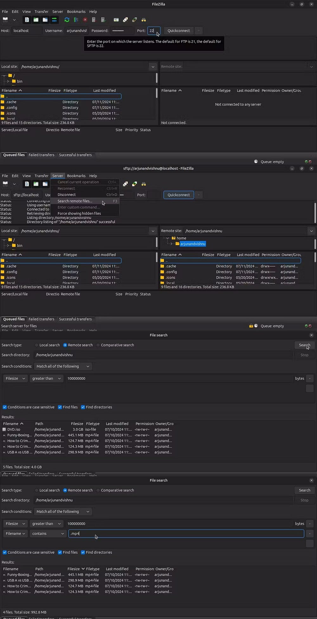Screen dimensions: 317x619
Task: Click Search directory field in first search dialog
Action: pos(163,355)
